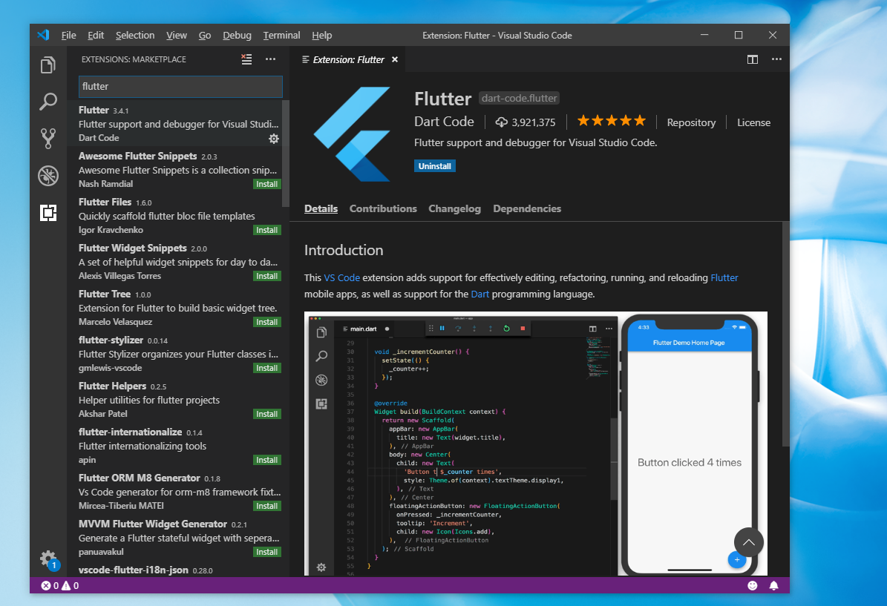
Task: Open the Manage gear with update badge
Action: point(49,560)
